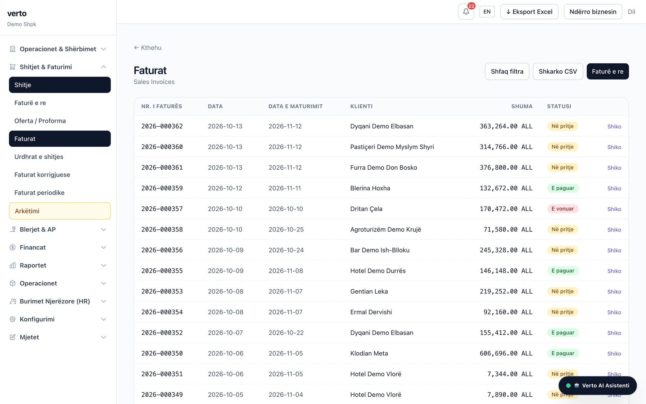The image size is (646, 404).
Task: Download with Shkarko CSV button
Action: click(558, 71)
